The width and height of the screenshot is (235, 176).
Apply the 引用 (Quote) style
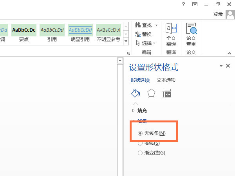52,34
